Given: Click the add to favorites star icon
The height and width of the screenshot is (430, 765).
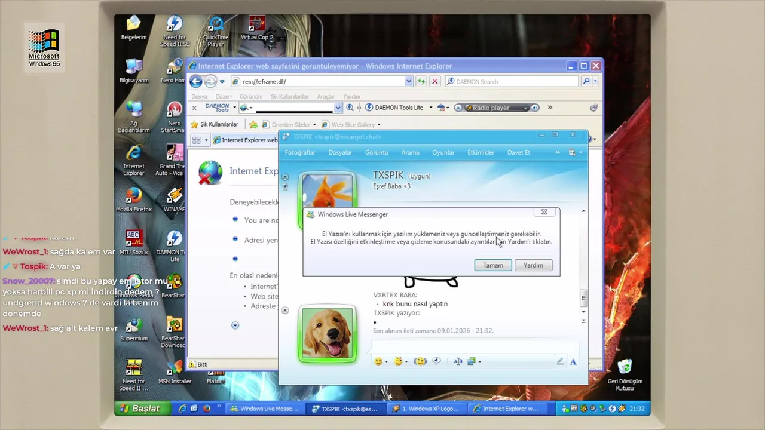Looking at the screenshot, I should [x=253, y=124].
